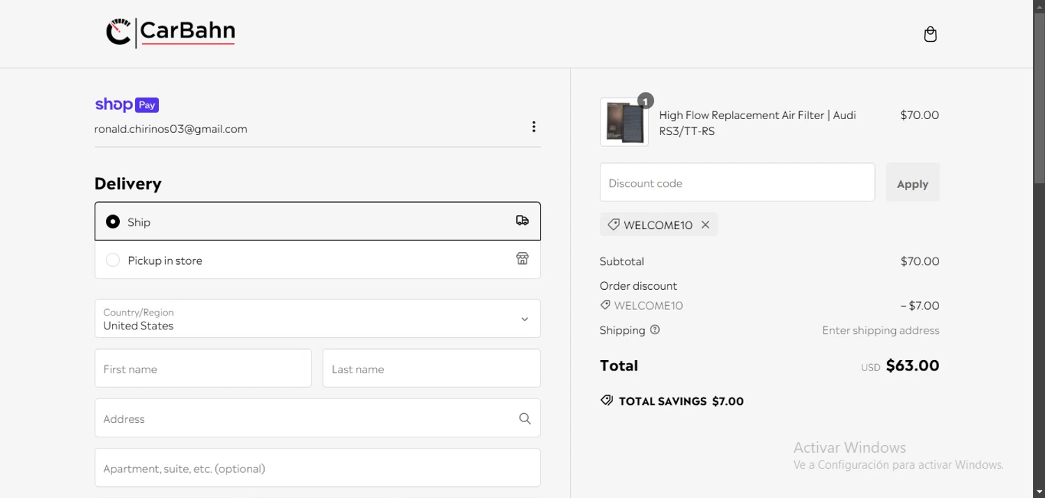Click the tag icon on WELCOME10 chip
The width and height of the screenshot is (1045, 498).
[x=613, y=224]
